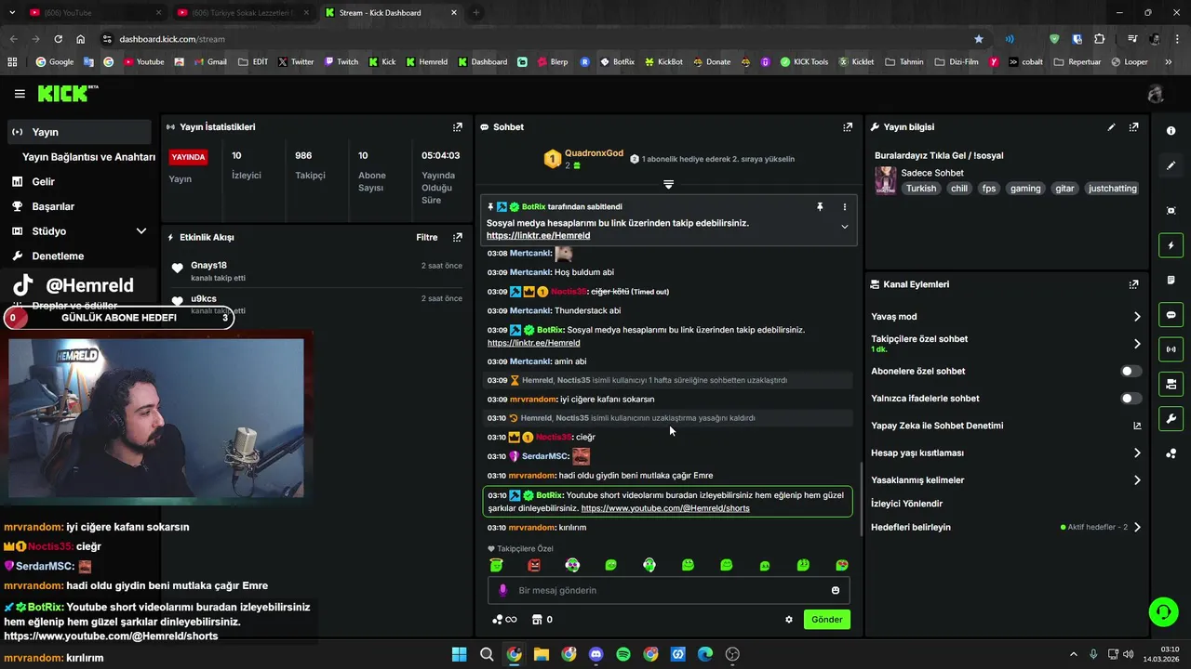Click the emoji picker in message box
Screen dimensions: 1191x669
point(835,591)
